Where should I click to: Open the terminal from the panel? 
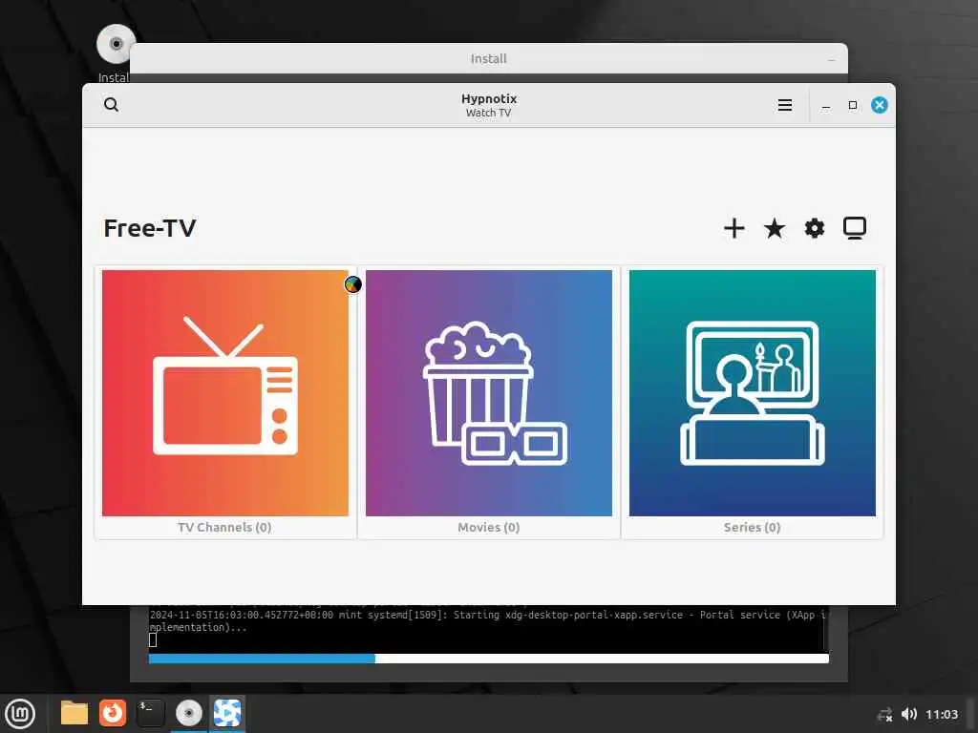tap(150, 713)
